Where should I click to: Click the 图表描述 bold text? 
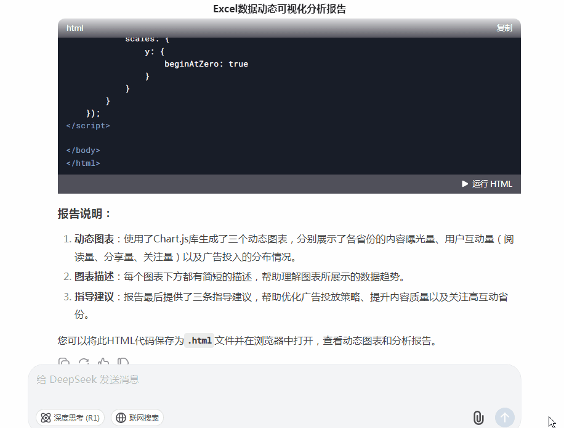[94, 277]
